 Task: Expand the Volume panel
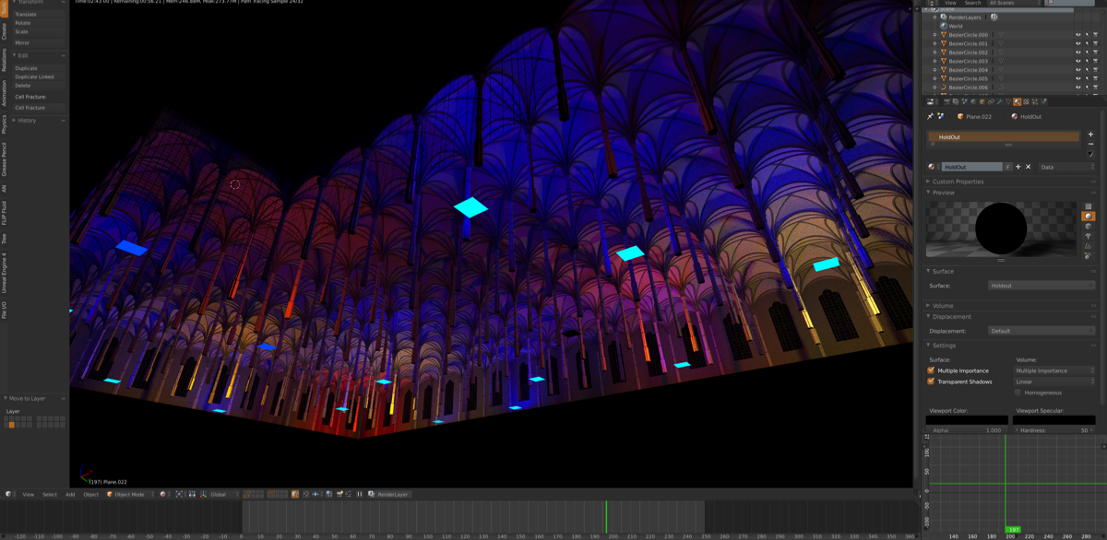tap(943, 305)
